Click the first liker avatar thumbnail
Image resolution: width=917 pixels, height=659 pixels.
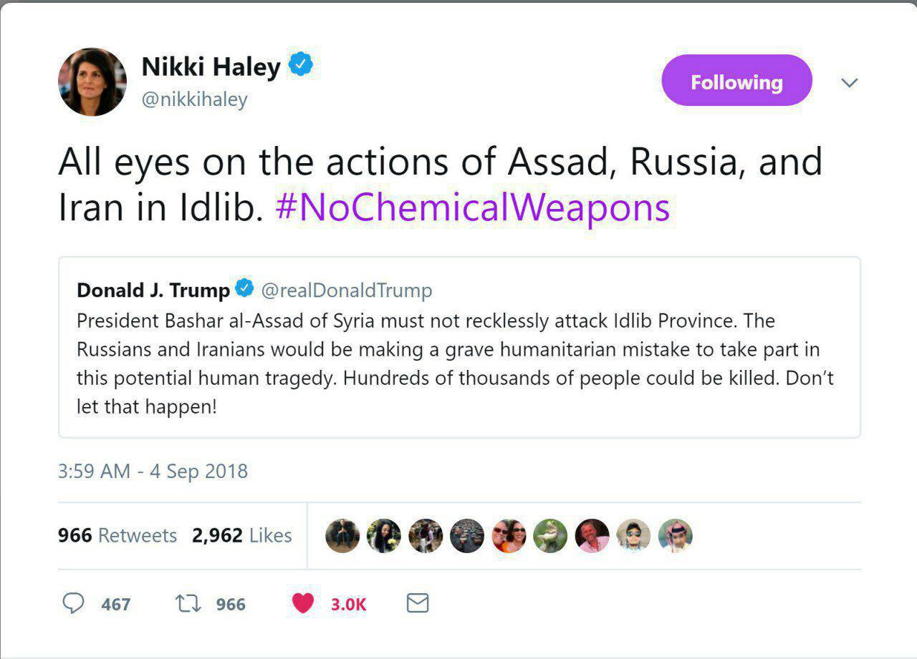coord(342,536)
